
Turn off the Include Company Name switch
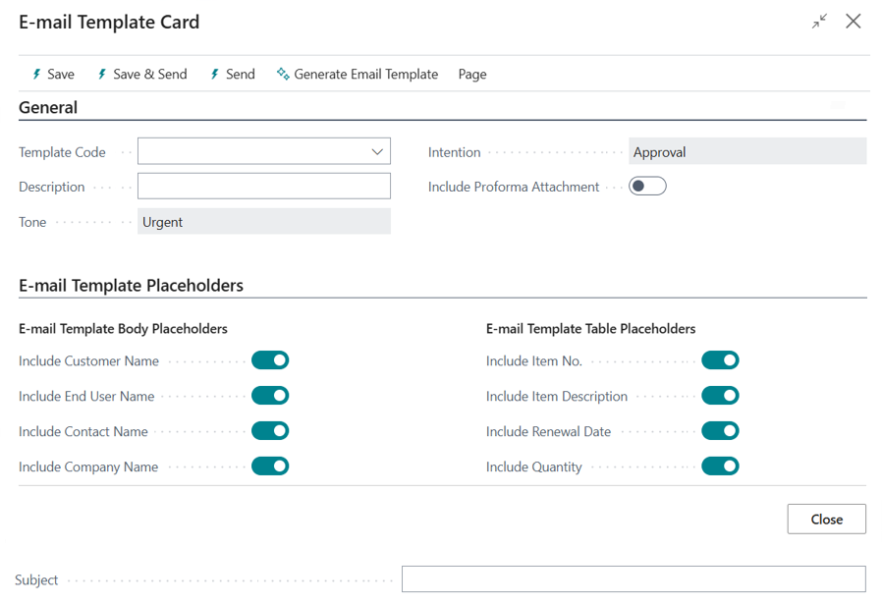pos(270,467)
